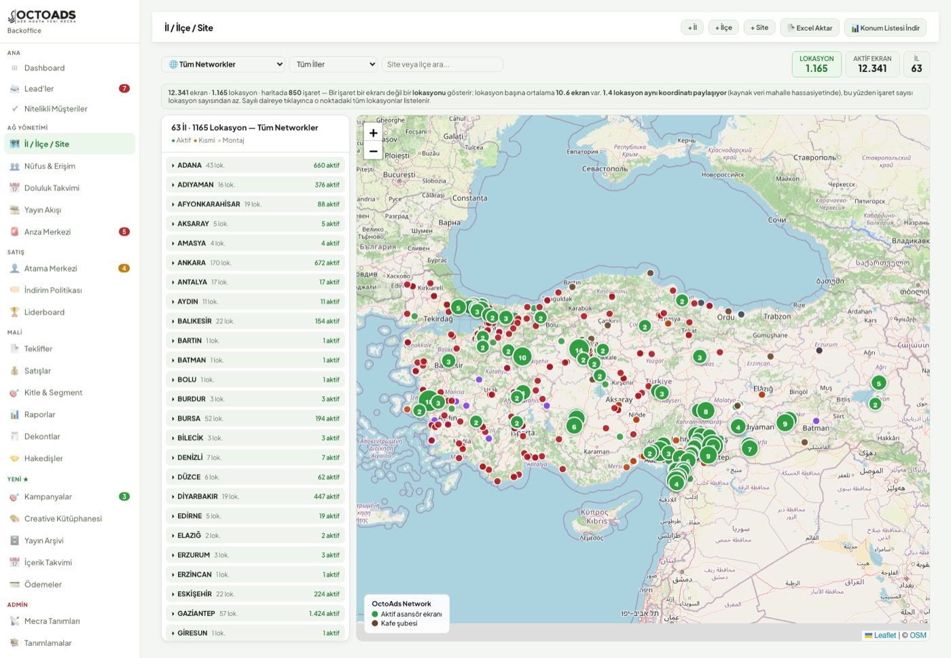Open Raporlar from the sidebar

coord(70,414)
